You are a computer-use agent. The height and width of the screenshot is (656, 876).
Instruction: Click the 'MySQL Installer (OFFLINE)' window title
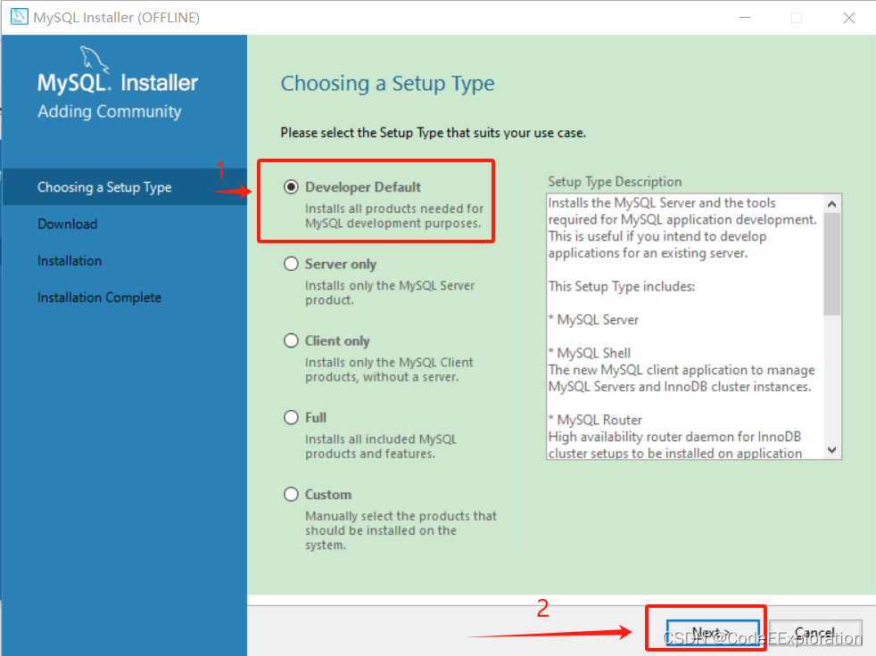tap(116, 17)
